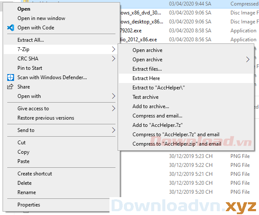Image resolution: width=259 pixels, height=215 pixels.
Task: Expand the Open with submenu arrow
Action: pyautogui.click(x=113, y=96)
